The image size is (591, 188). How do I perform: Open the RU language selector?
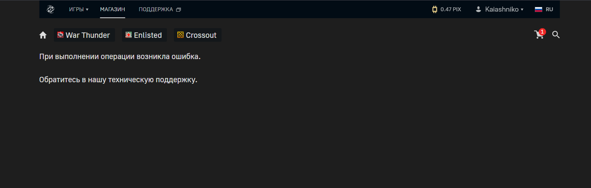tap(549, 9)
